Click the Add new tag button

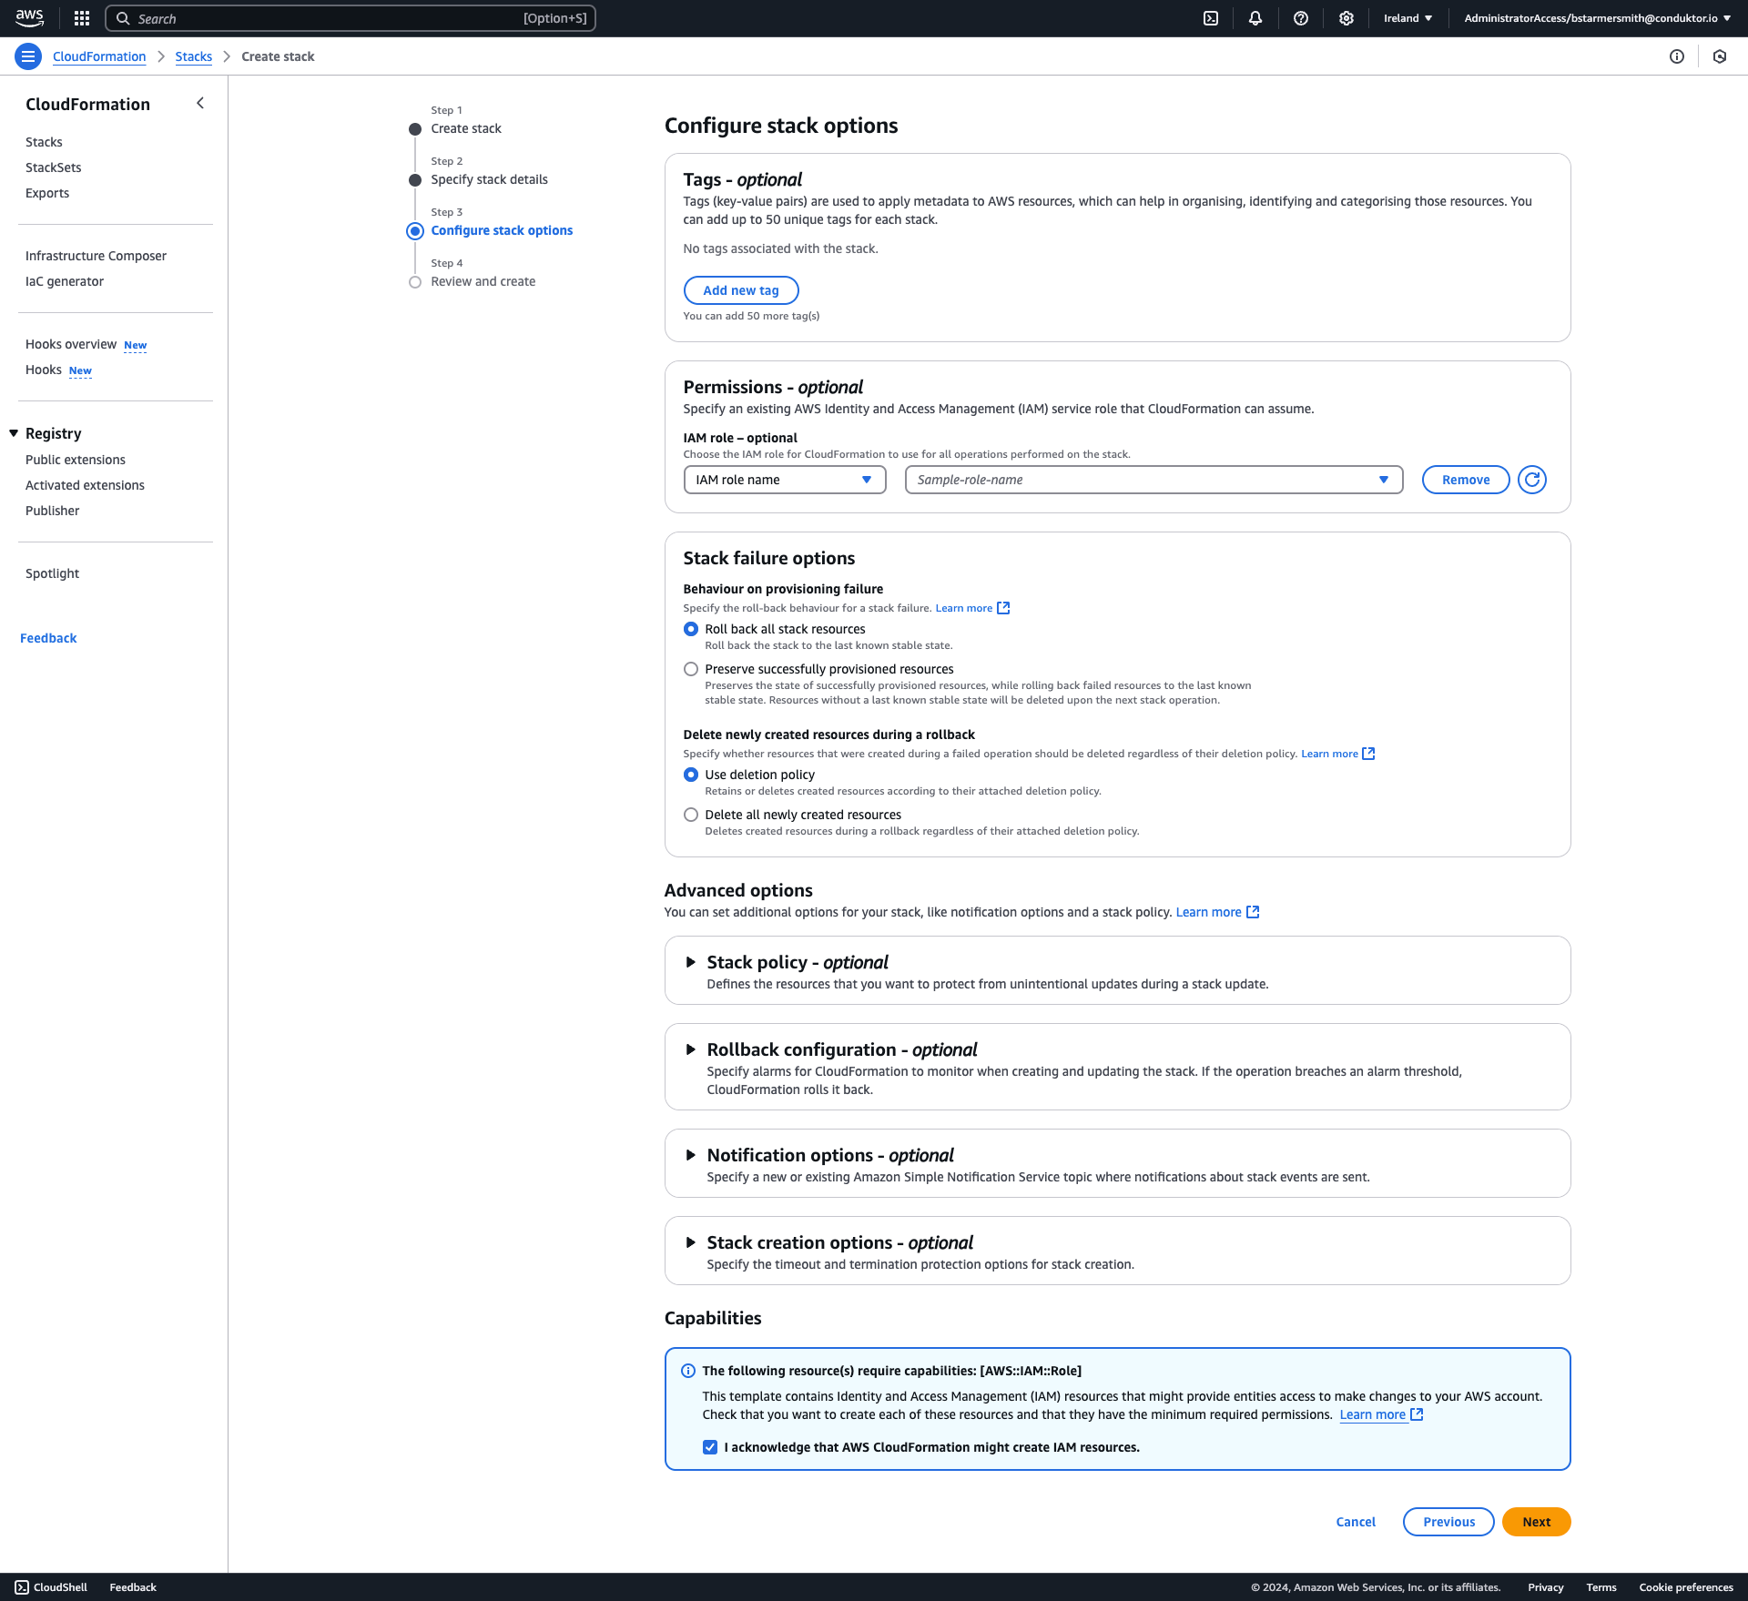pyautogui.click(x=740, y=289)
